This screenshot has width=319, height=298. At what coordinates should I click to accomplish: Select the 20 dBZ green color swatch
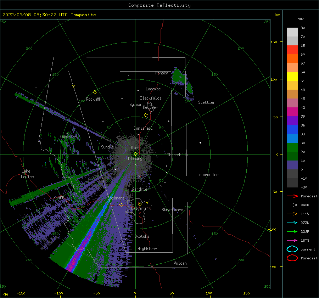pos(292,147)
